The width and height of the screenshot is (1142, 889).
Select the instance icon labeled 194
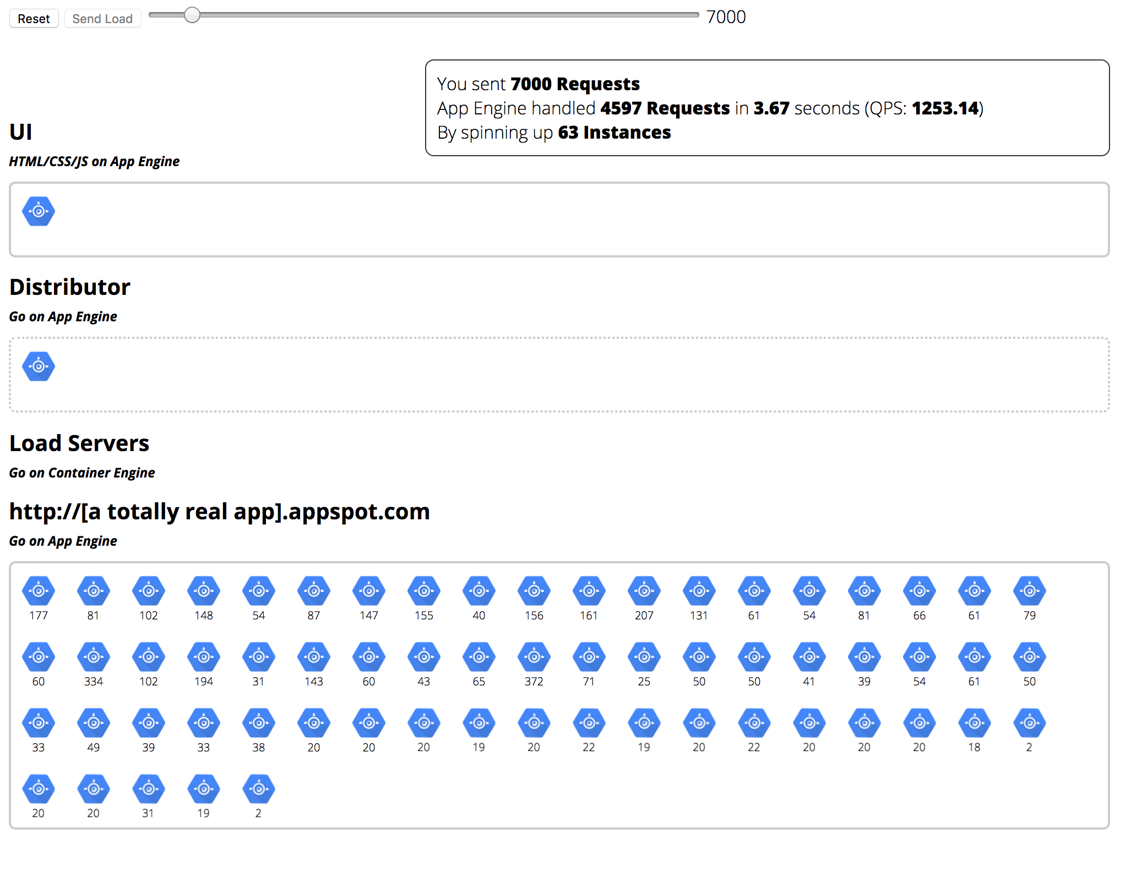click(204, 657)
